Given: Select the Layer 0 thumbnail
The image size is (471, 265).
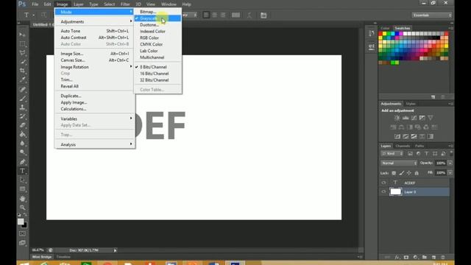Looking at the screenshot, I should pos(395,191).
